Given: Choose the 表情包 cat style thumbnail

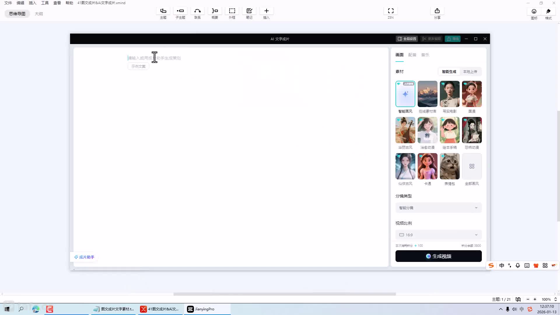Looking at the screenshot, I should click(x=449, y=167).
